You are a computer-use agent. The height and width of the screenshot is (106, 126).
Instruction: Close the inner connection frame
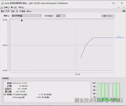coord(123,8)
